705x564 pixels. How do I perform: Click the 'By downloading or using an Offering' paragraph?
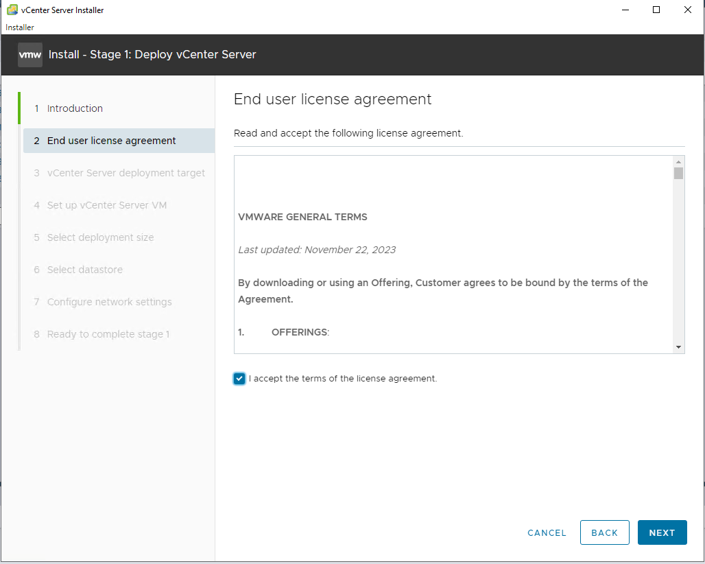pyautogui.click(x=443, y=291)
